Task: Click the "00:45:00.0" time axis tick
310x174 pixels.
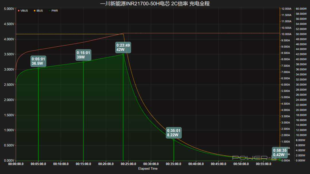Action: (218, 164)
